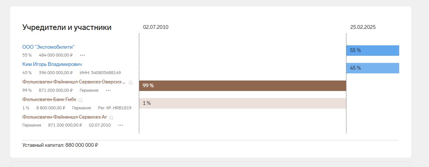Open former participant Фольксваген Файненшл Сервисез Аг

tap(65, 117)
